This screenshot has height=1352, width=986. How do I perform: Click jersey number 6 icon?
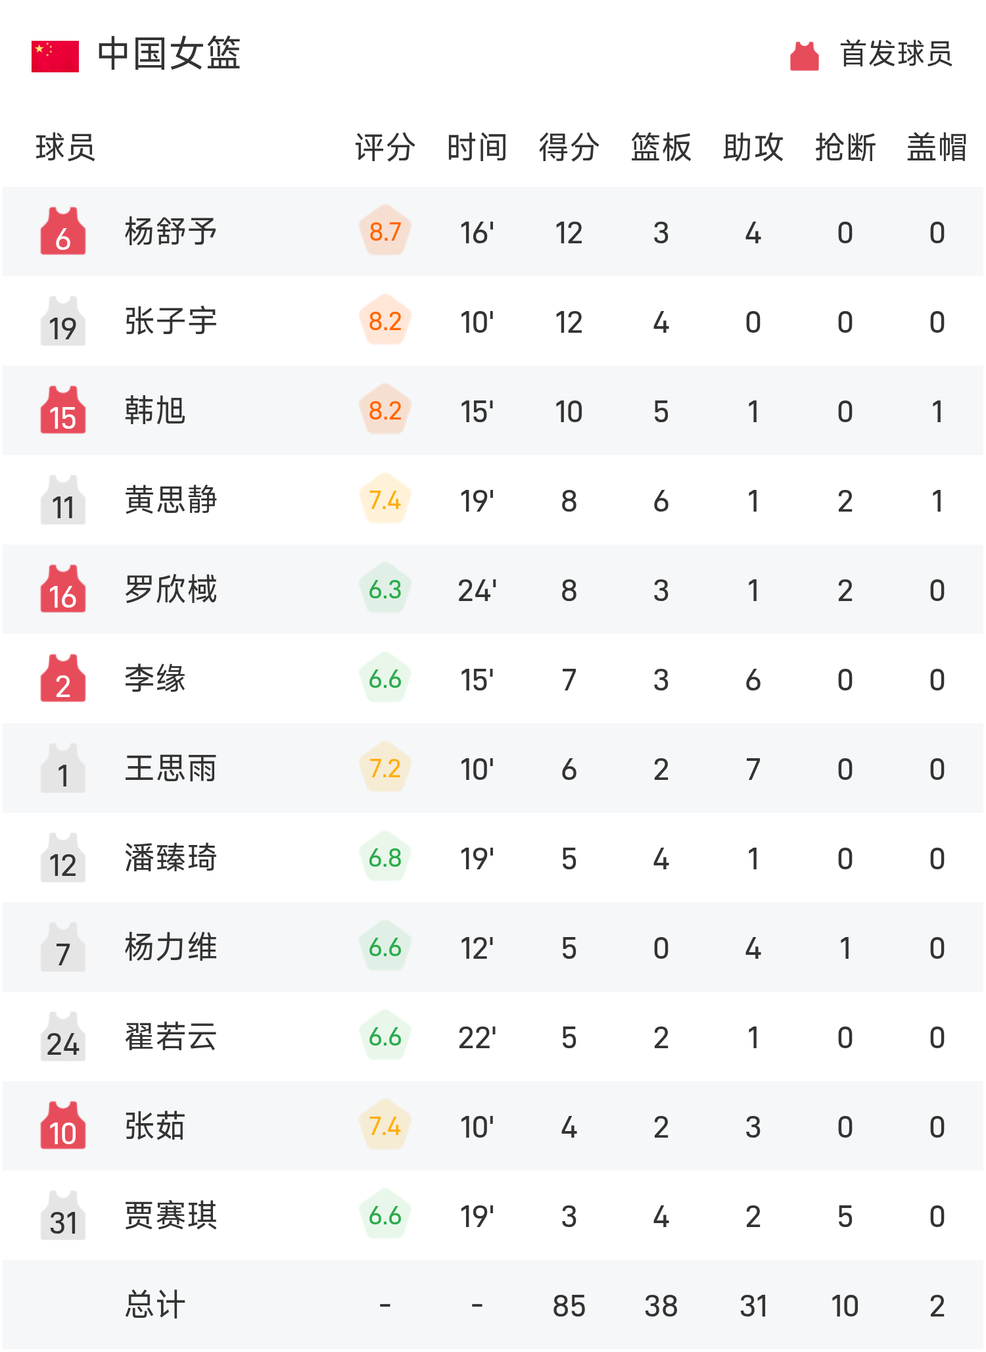point(63,231)
